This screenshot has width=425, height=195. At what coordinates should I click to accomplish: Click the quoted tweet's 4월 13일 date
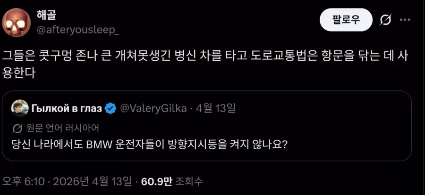(x=215, y=109)
